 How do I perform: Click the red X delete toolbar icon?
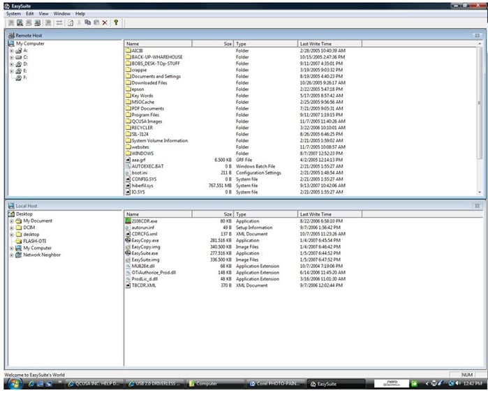click(105, 22)
